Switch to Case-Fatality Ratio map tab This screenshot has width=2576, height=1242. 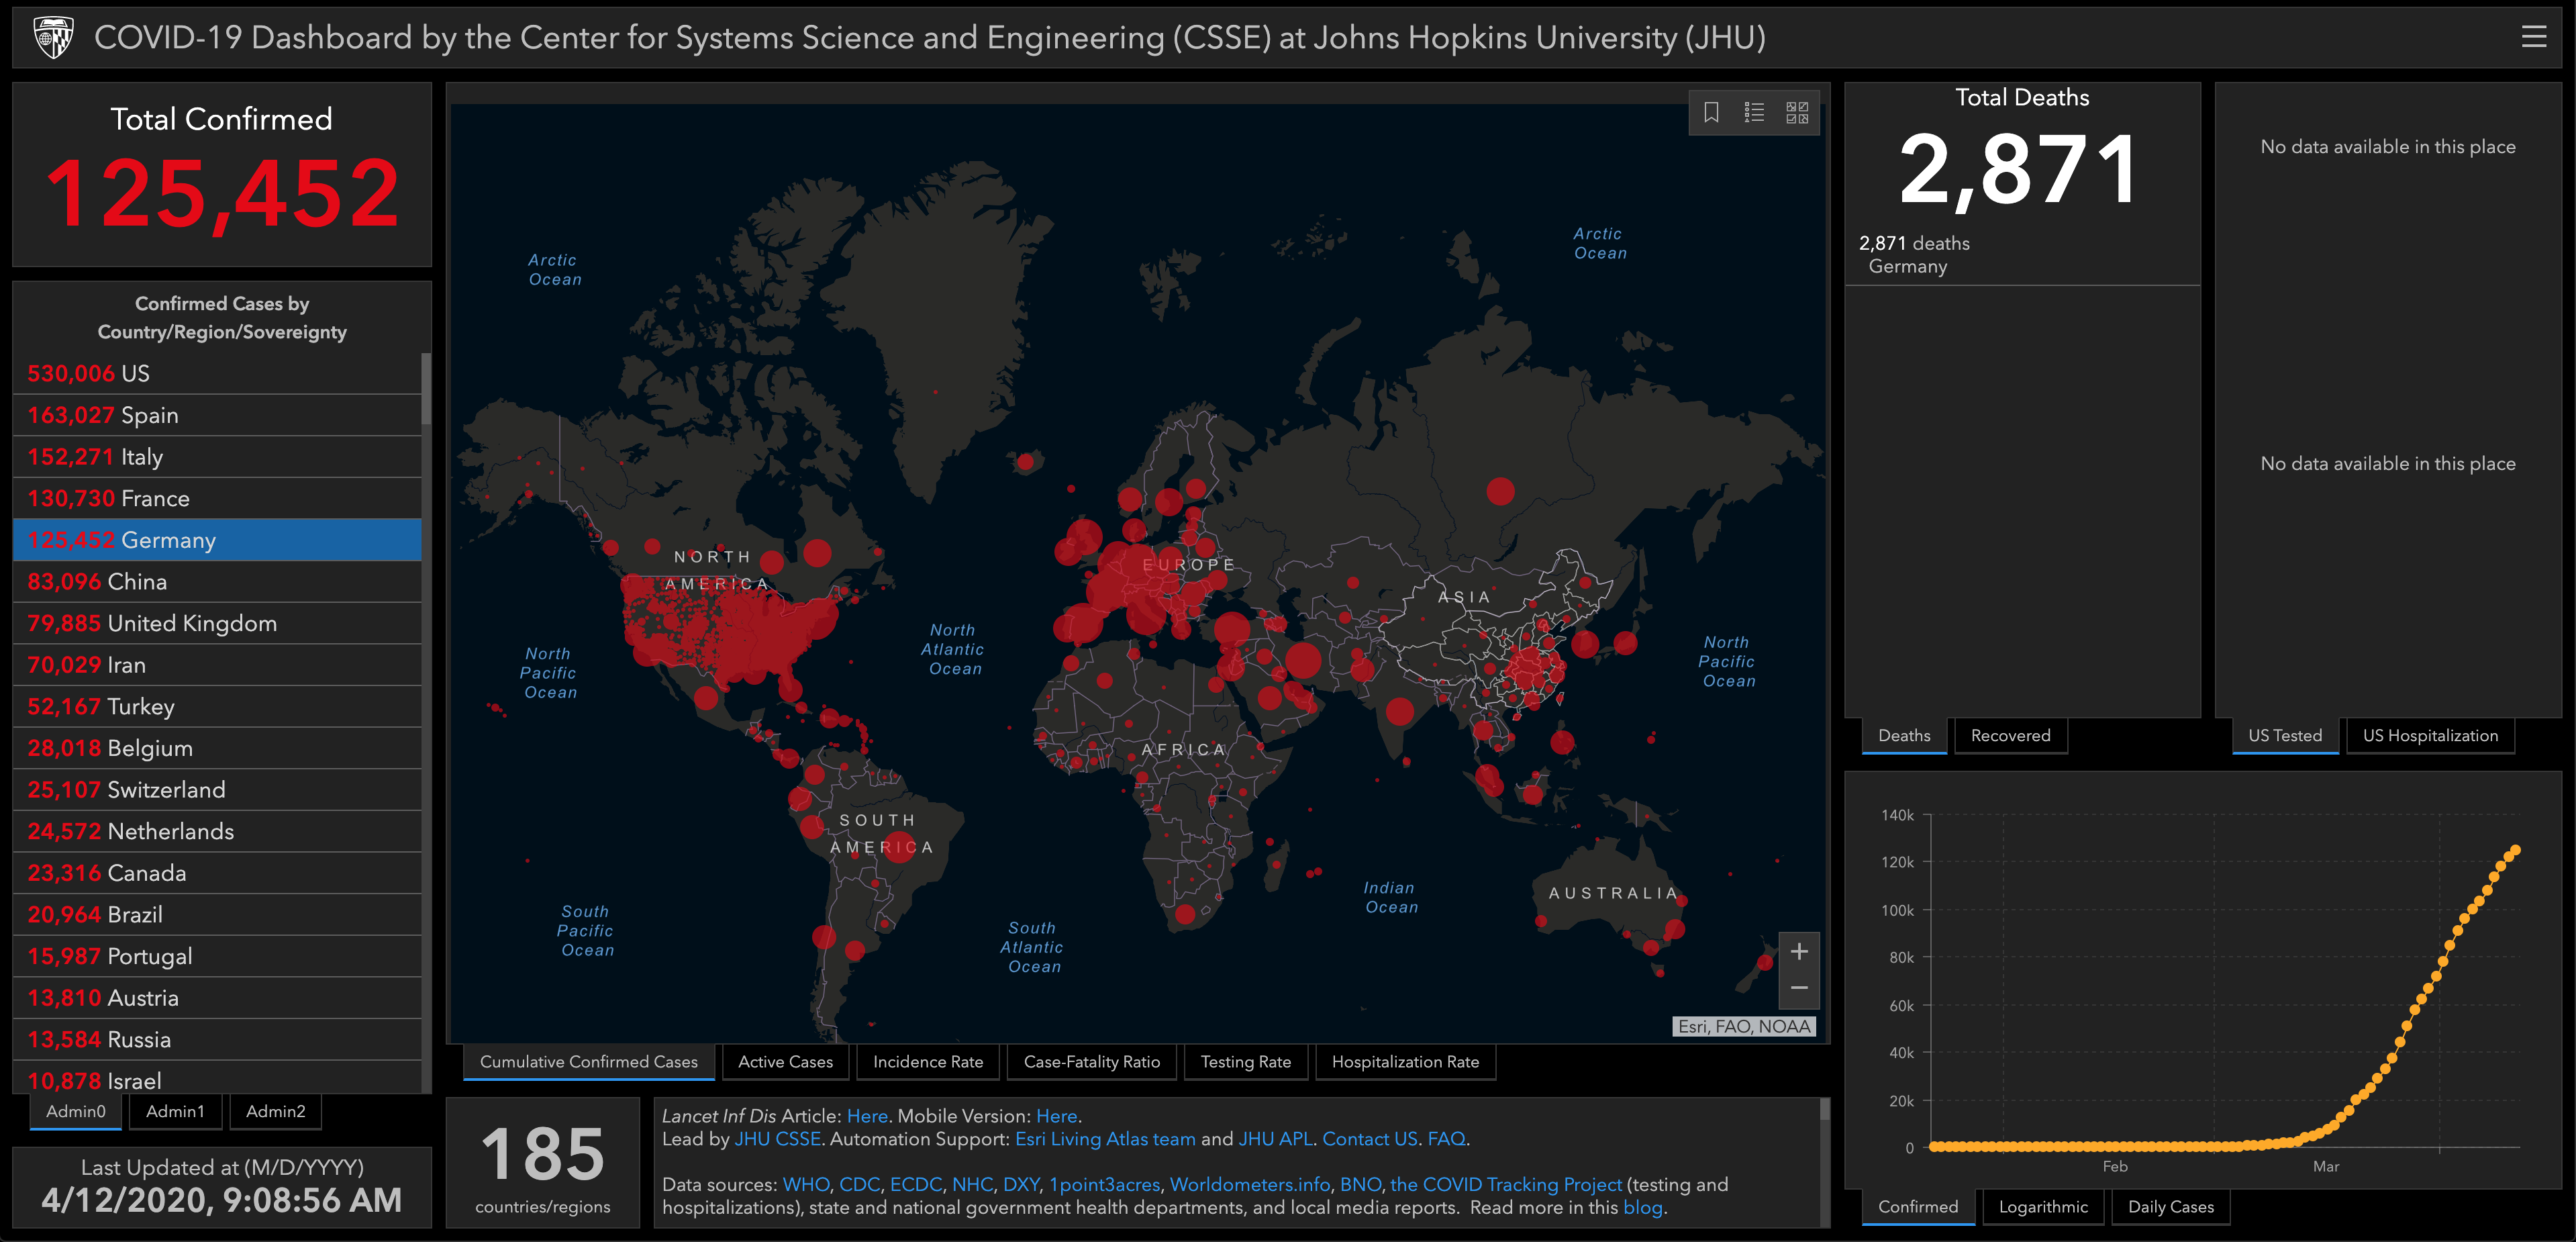[1091, 1062]
